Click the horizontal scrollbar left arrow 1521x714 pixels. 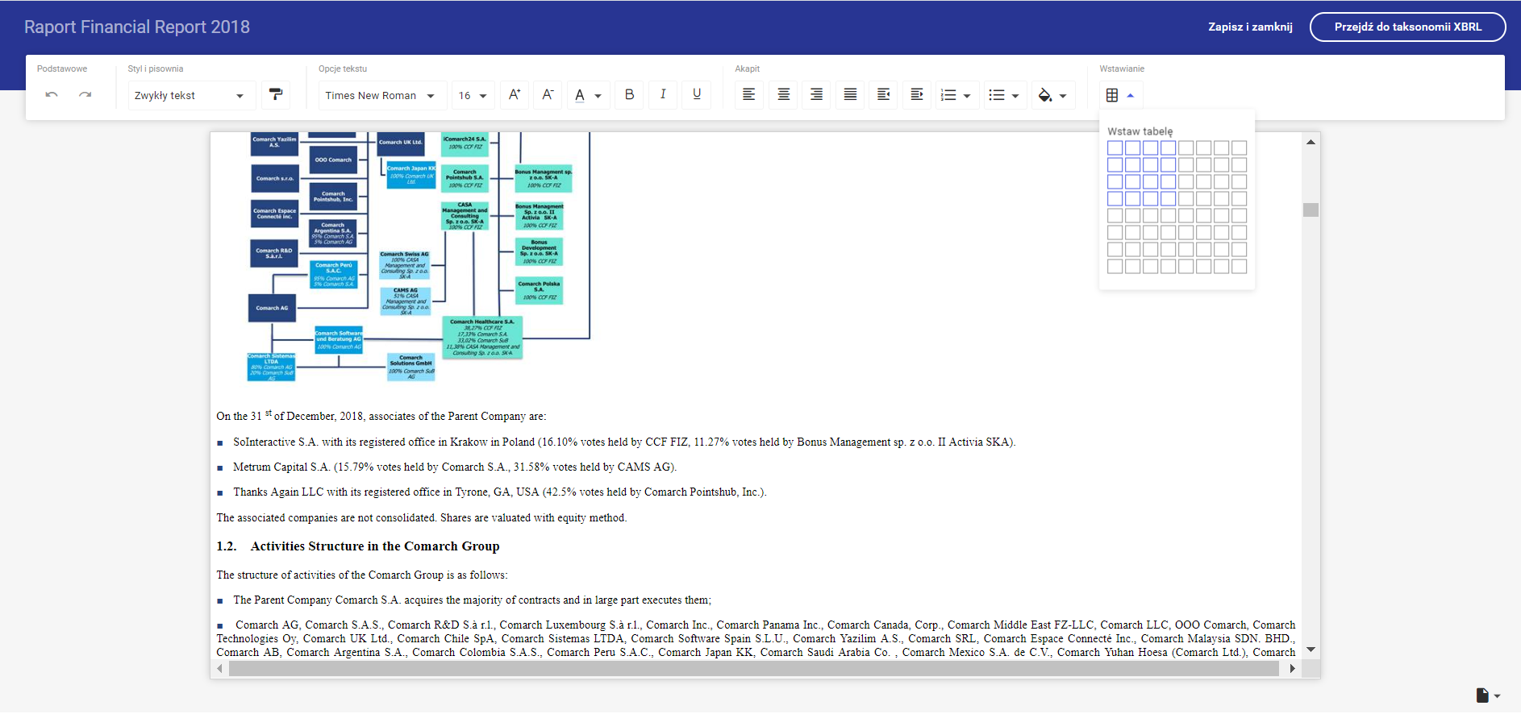[x=219, y=668]
